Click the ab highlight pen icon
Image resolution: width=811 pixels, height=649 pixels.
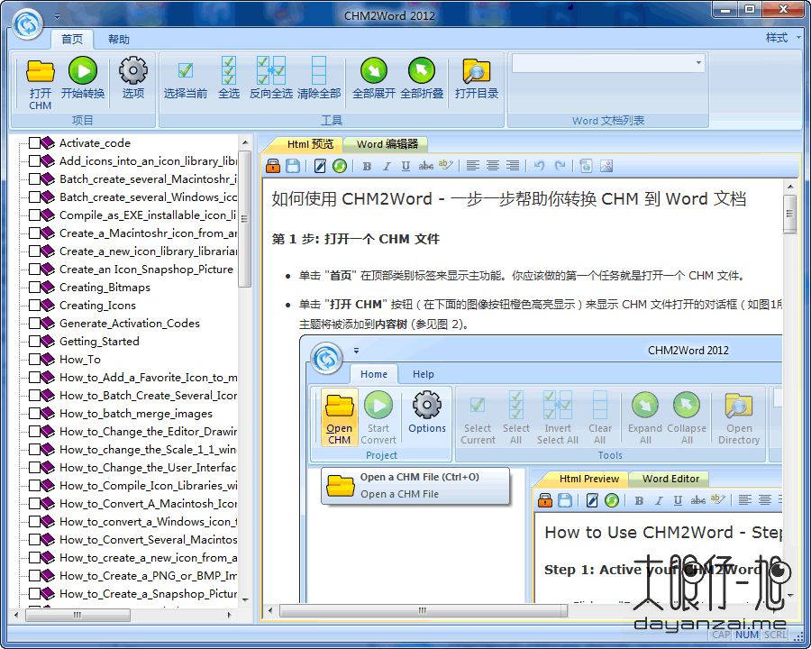click(445, 166)
